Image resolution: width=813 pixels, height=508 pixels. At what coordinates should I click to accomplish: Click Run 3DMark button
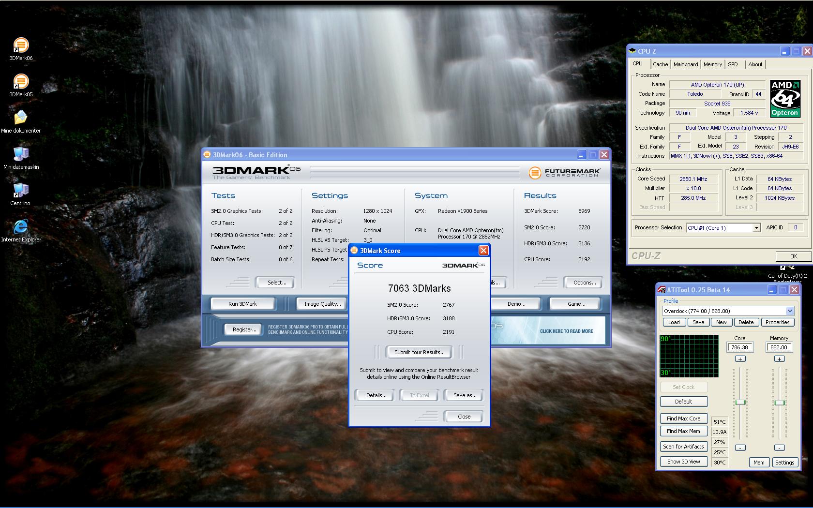click(x=242, y=304)
